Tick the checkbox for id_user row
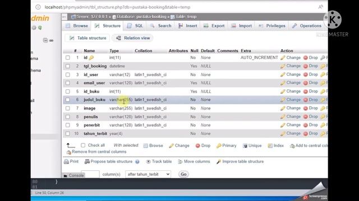The image size is (359, 201). coord(68,74)
